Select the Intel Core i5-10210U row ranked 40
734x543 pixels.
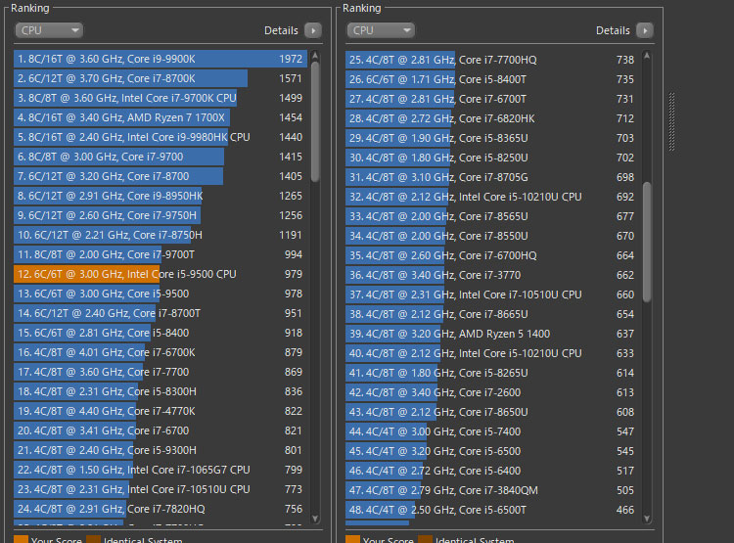(x=492, y=353)
